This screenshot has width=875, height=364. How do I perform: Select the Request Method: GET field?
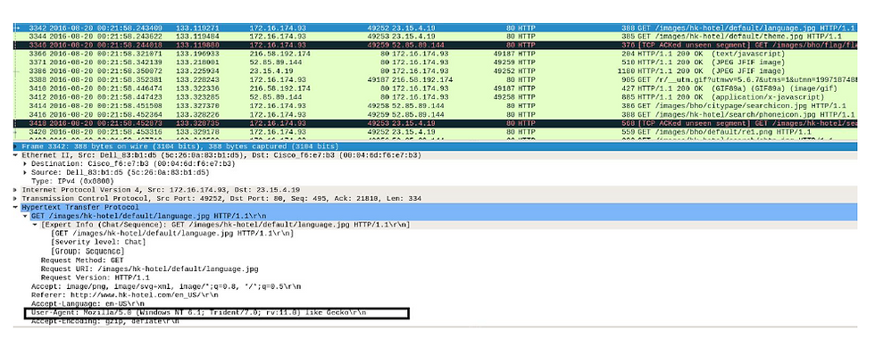tap(82, 260)
